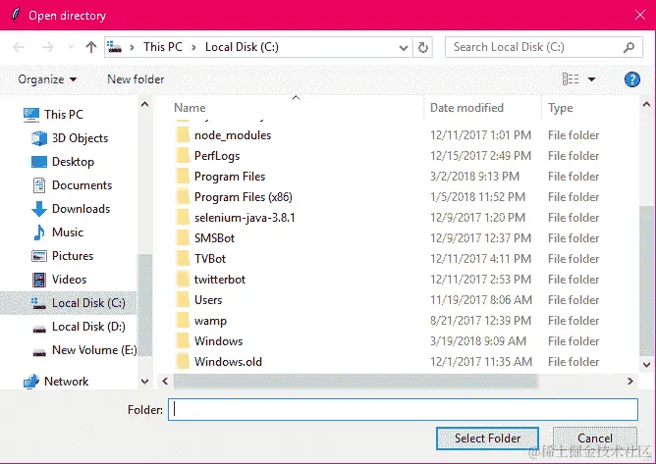
Task: Expand the address bar history dropdown
Action: pos(404,48)
